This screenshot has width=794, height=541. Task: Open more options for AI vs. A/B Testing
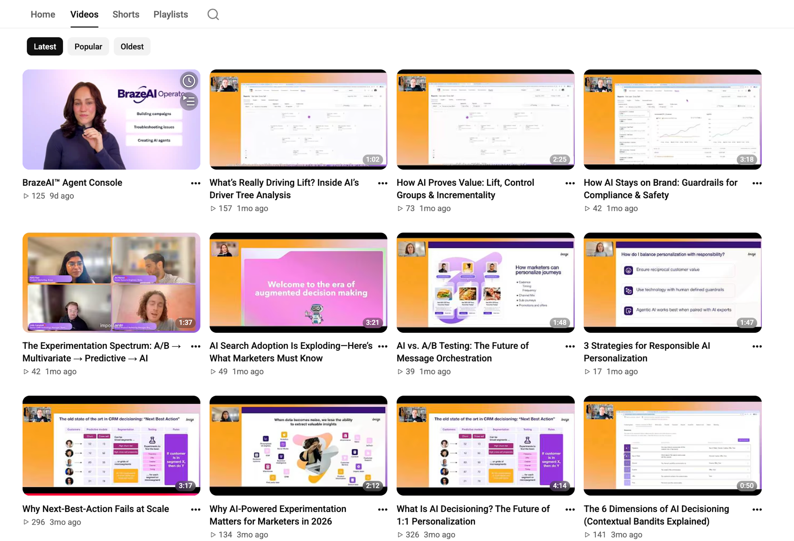tap(570, 346)
